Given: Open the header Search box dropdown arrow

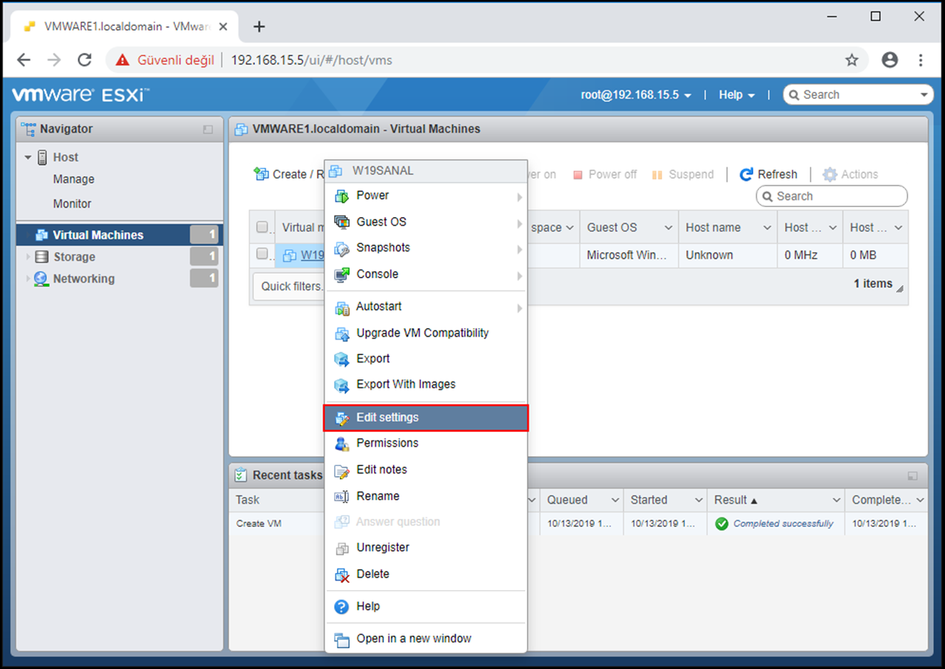Looking at the screenshot, I should tap(924, 95).
